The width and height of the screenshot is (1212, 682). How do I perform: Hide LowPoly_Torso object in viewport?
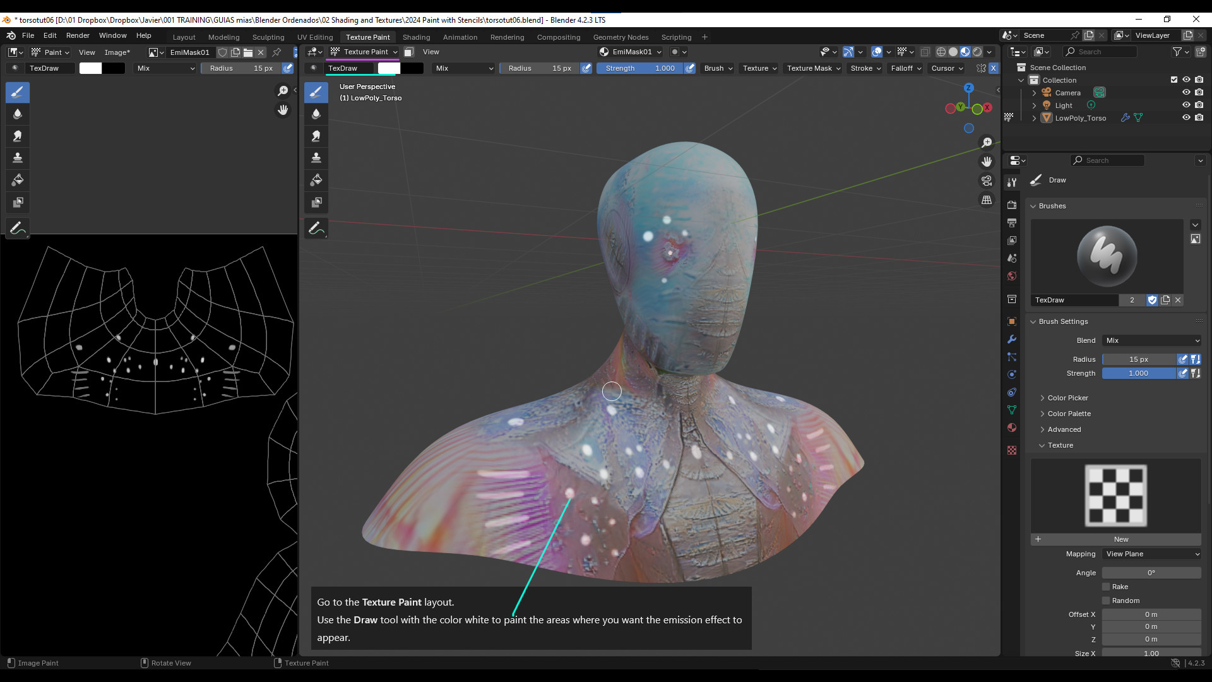(1186, 117)
